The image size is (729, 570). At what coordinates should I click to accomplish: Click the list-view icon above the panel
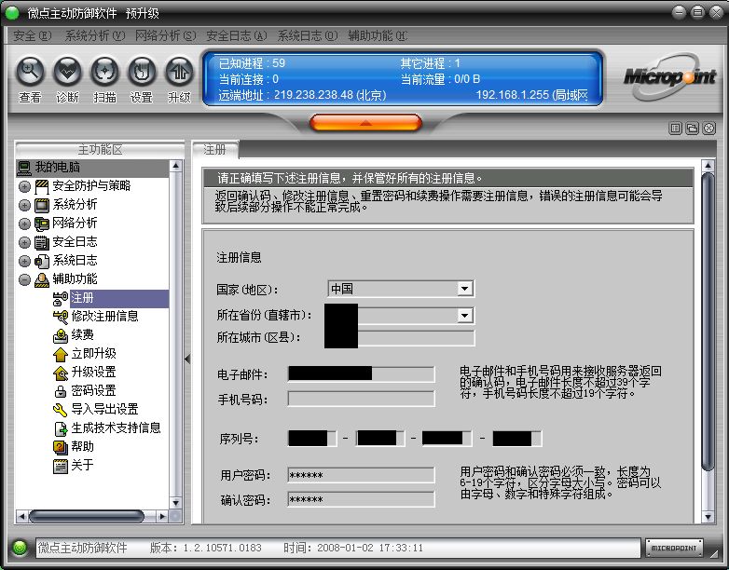coord(675,128)
